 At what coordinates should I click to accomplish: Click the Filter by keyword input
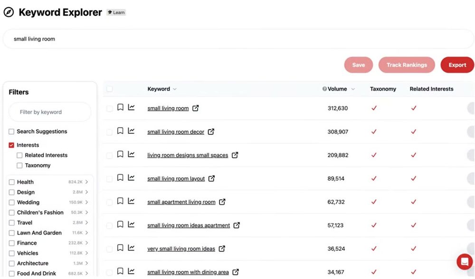(x=50, y=112)
